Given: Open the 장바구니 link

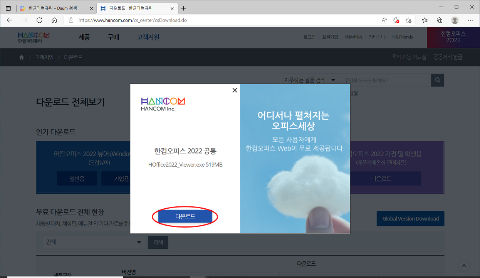Looking at the screenshot, I should pos(377,37).
